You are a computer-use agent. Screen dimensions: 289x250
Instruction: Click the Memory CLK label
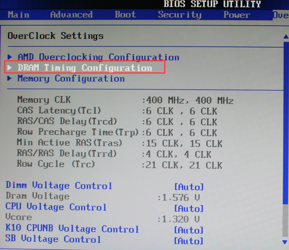tap(44, 100)
